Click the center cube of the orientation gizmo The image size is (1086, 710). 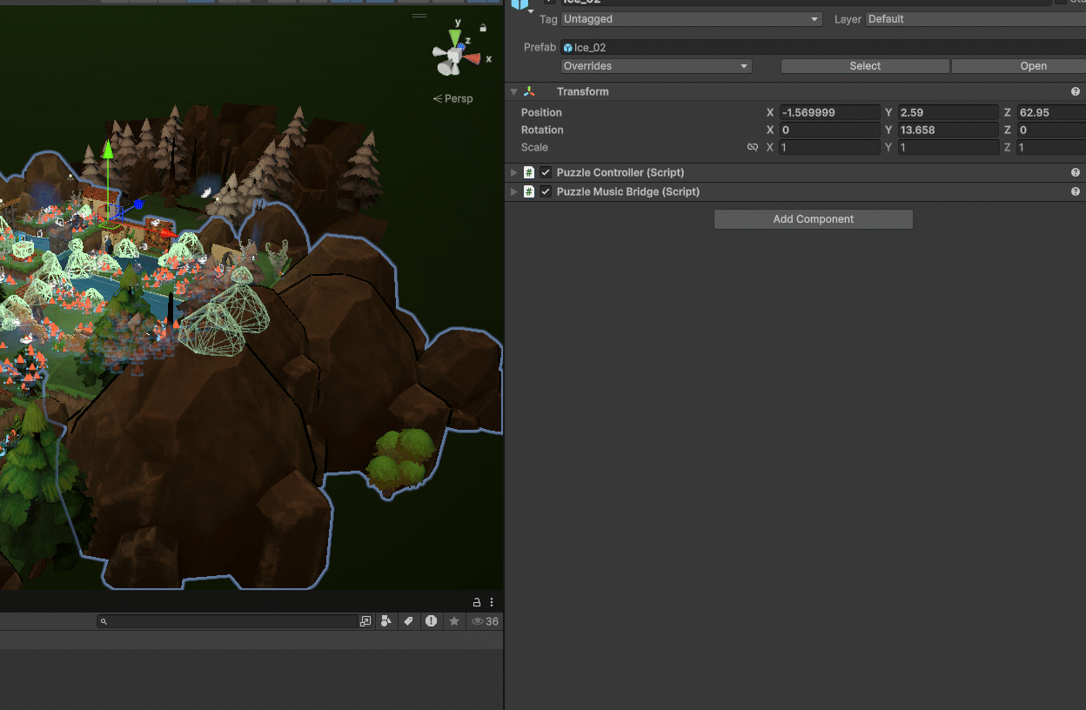click(x=454, y=57)
